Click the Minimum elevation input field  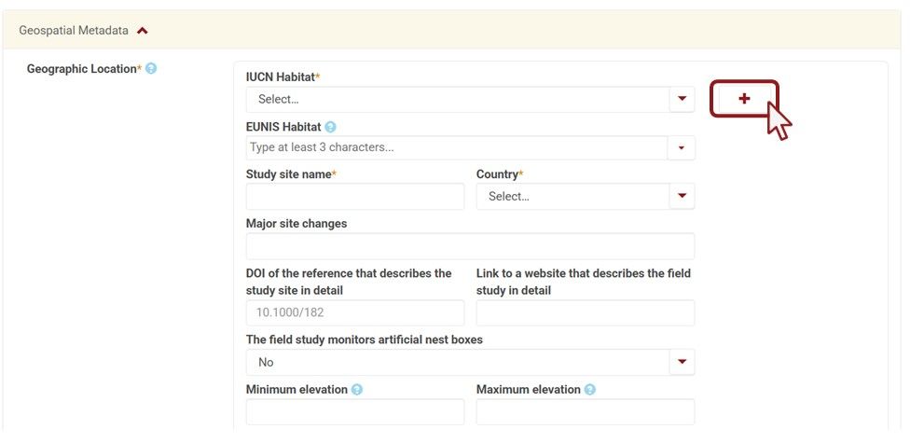tap(354, 412)
